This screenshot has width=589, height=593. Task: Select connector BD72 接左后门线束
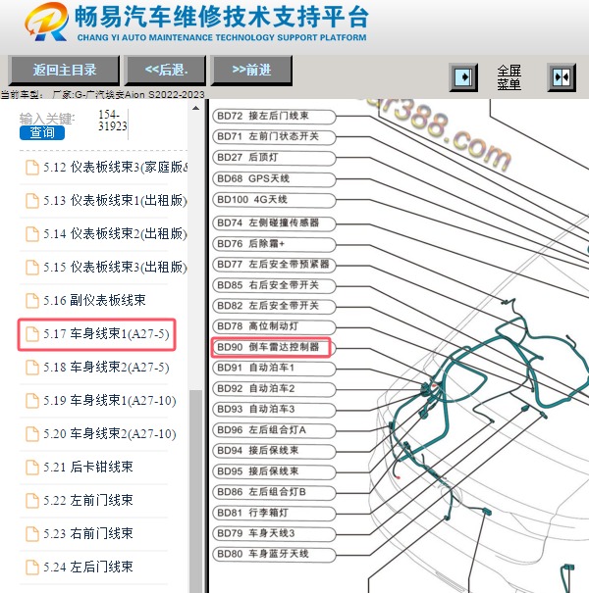click(274, 116)
